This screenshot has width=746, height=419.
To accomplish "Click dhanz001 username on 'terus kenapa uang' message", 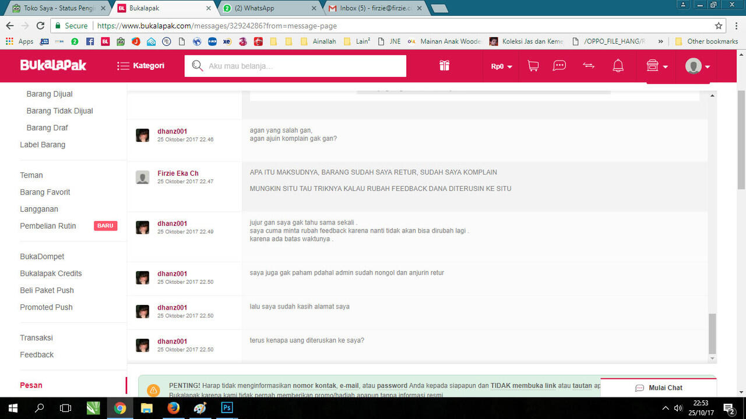I will coord(172,342).
